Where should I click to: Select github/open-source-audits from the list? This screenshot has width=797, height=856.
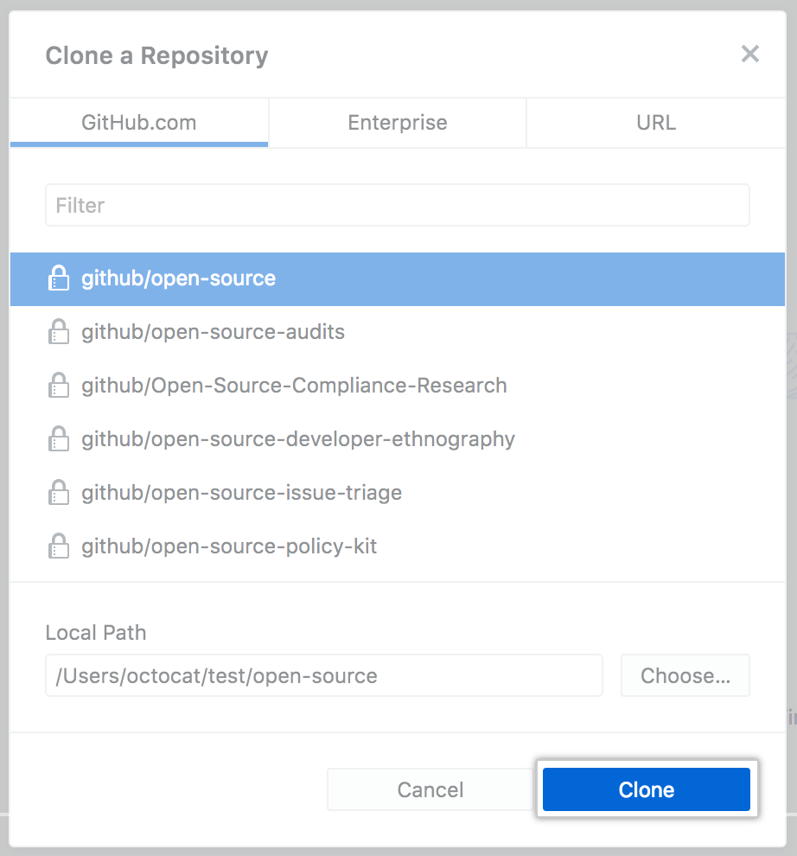click(x=214, y=332)
